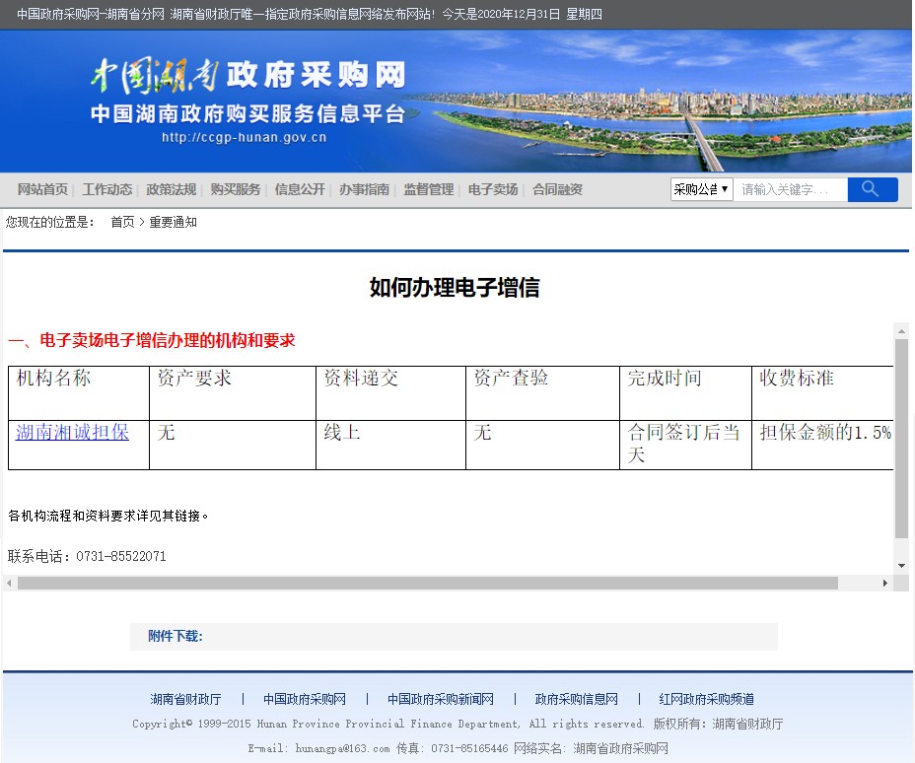Viewport: 915px width, 763px height.
Task: Click the horizontal scrollbar left arrow
Action: click(10, 584)
